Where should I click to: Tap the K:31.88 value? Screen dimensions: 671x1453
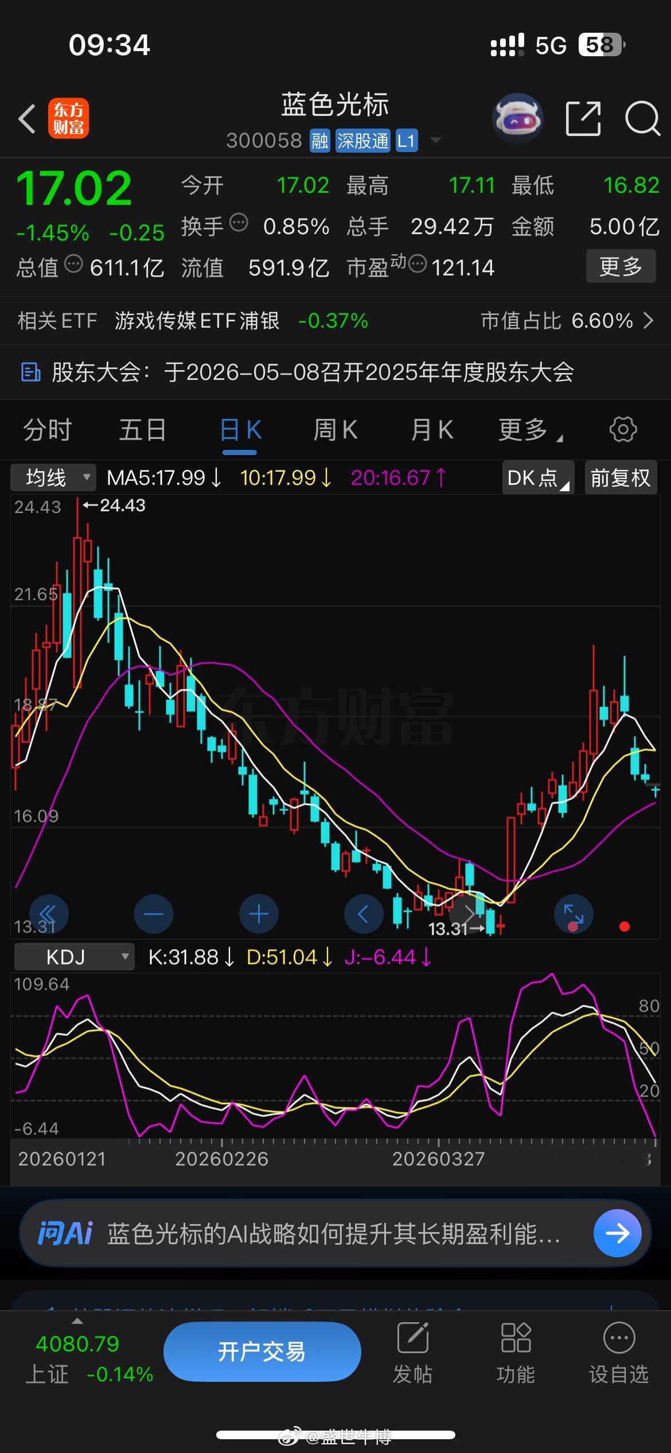[192, 957]
